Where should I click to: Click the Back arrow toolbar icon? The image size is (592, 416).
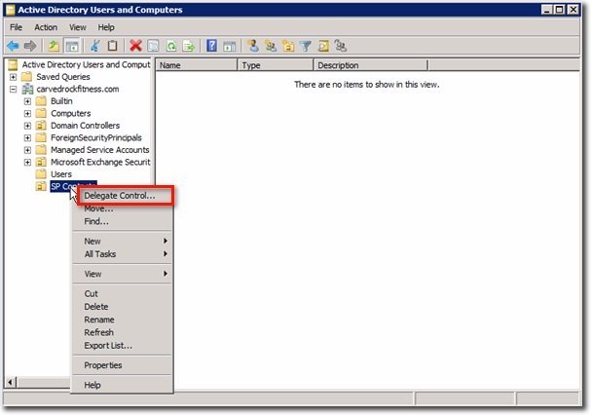[13, 46]
